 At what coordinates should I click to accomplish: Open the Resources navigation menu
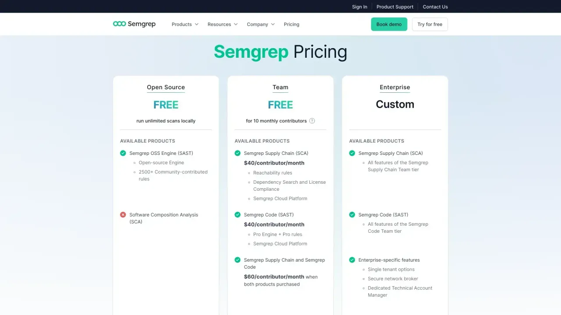click(223, 24)
